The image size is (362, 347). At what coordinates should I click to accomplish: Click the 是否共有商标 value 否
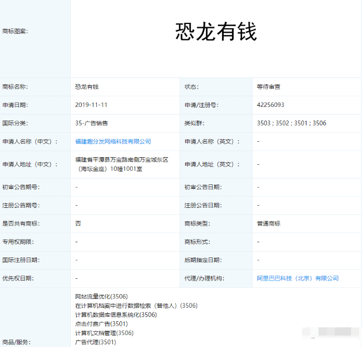tap(78, 224)
